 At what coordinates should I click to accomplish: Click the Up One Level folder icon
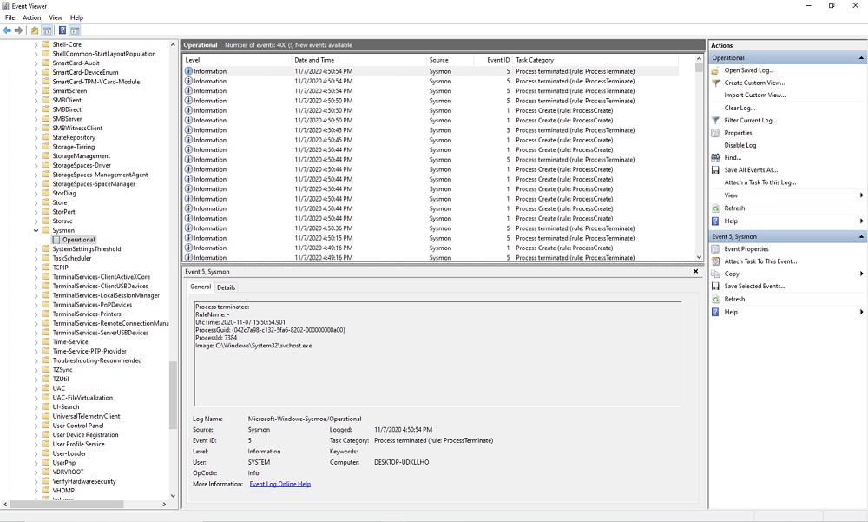click(35, 30)
